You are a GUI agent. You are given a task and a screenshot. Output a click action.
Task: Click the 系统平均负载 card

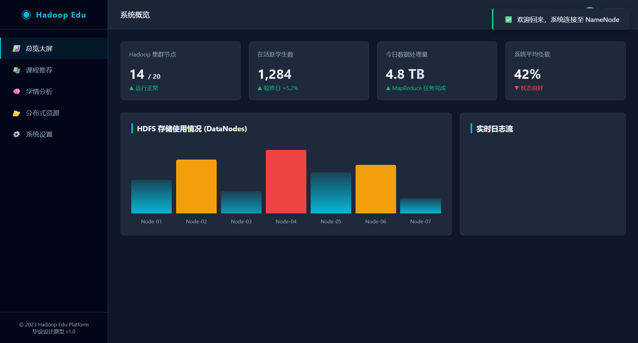[x=565, y=70]
